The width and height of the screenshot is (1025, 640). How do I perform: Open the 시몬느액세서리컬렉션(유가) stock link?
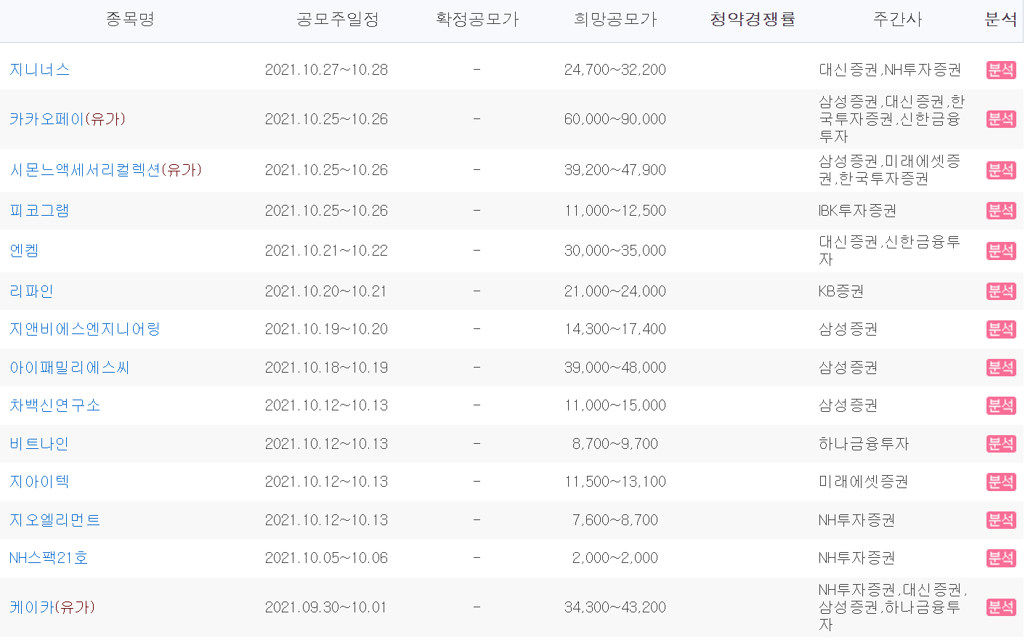tap(106, 170)
